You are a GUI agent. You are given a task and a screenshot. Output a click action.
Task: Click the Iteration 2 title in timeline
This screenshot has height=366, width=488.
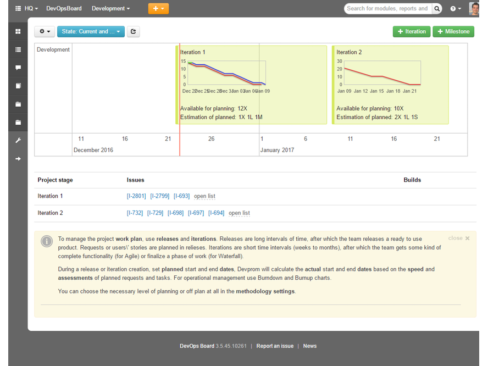tap(349, 52)
